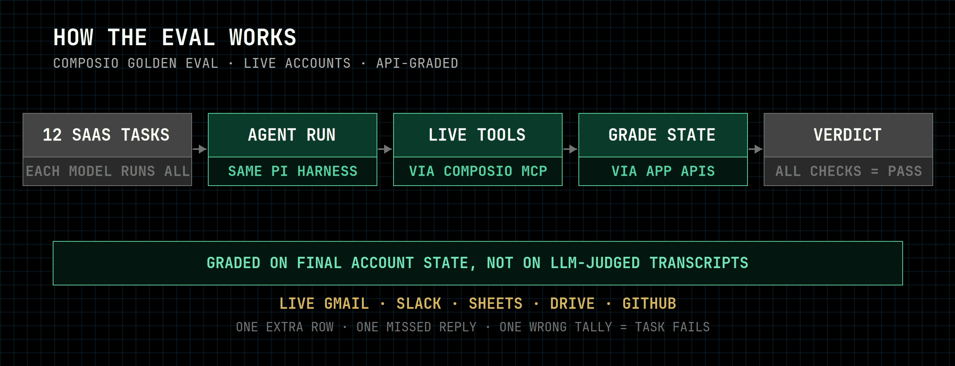Click the DRIVE text

pos(572,303)
